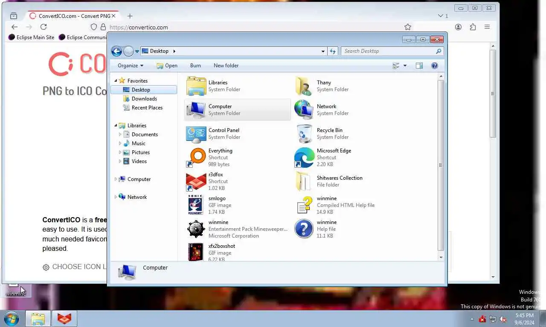Click the arrow after Desktop breadcrumb
546x327 pixels.
(x=174, y=51)
